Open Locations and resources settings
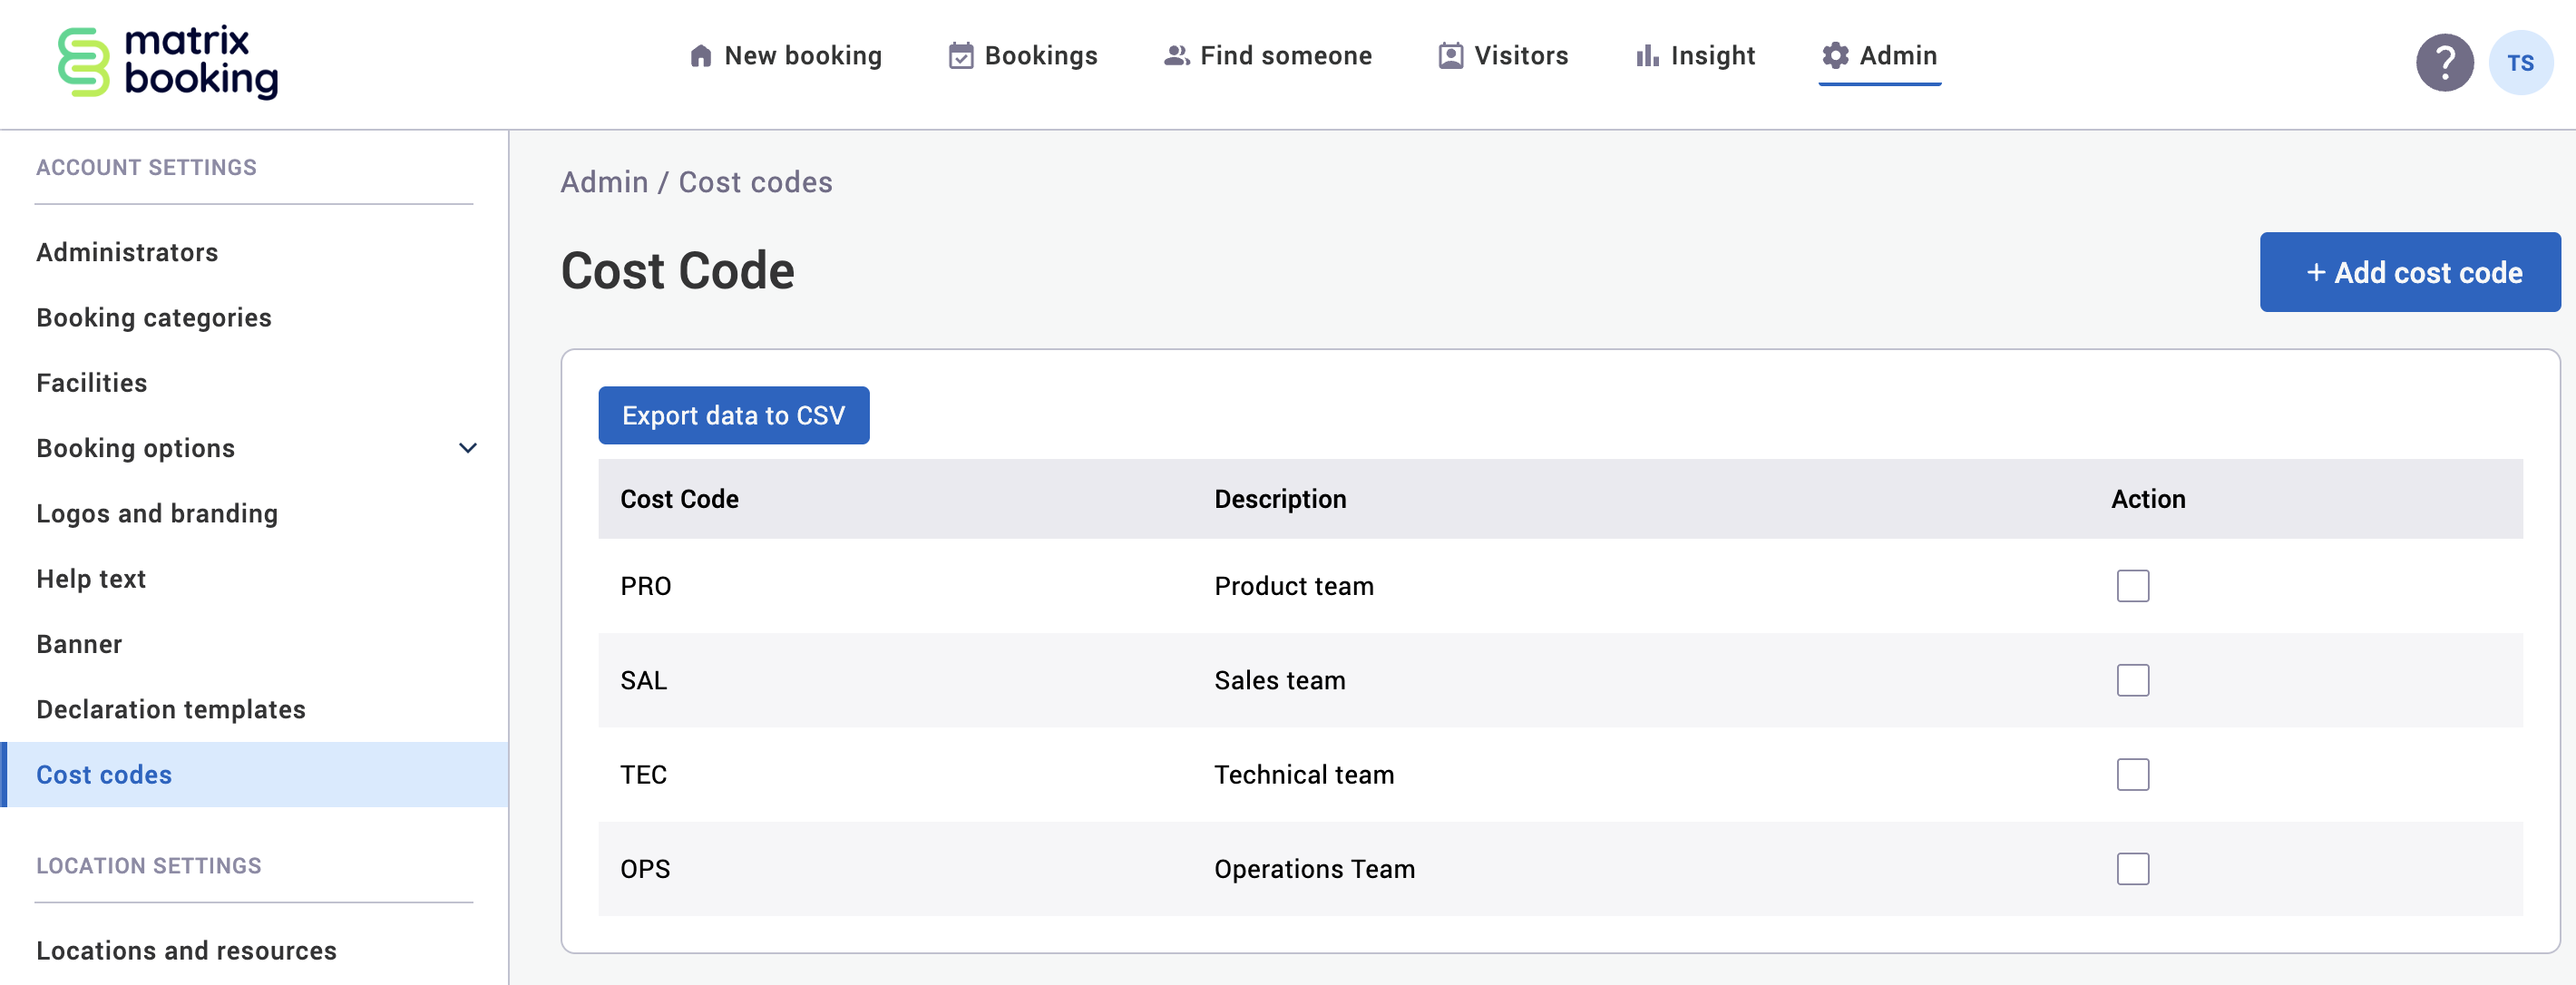Viewport: 2576px width, 985px height. [186, 950]
